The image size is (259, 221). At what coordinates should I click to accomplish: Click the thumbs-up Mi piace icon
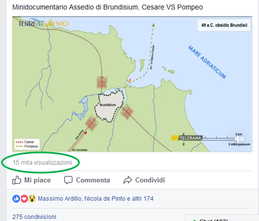pyautogui.click(x=17, y=180)
